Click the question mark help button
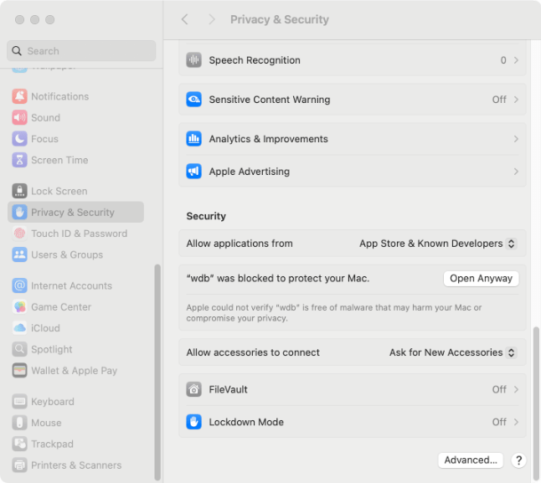 tap(518, 460)
